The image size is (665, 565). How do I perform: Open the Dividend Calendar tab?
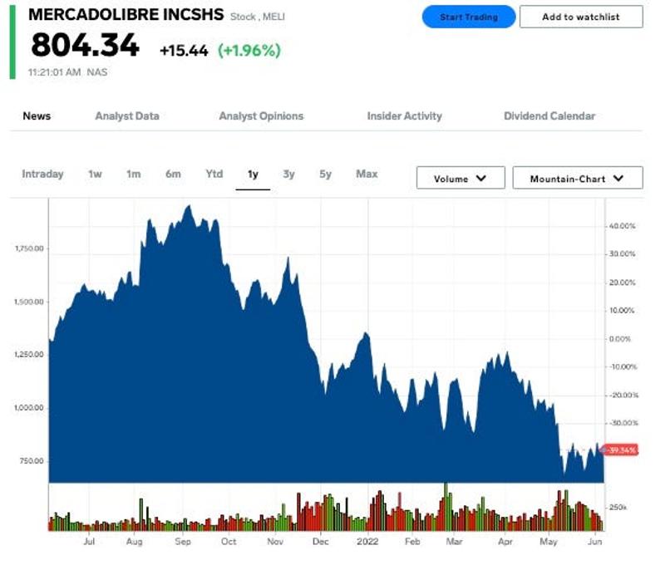click(x=549, y=116)
